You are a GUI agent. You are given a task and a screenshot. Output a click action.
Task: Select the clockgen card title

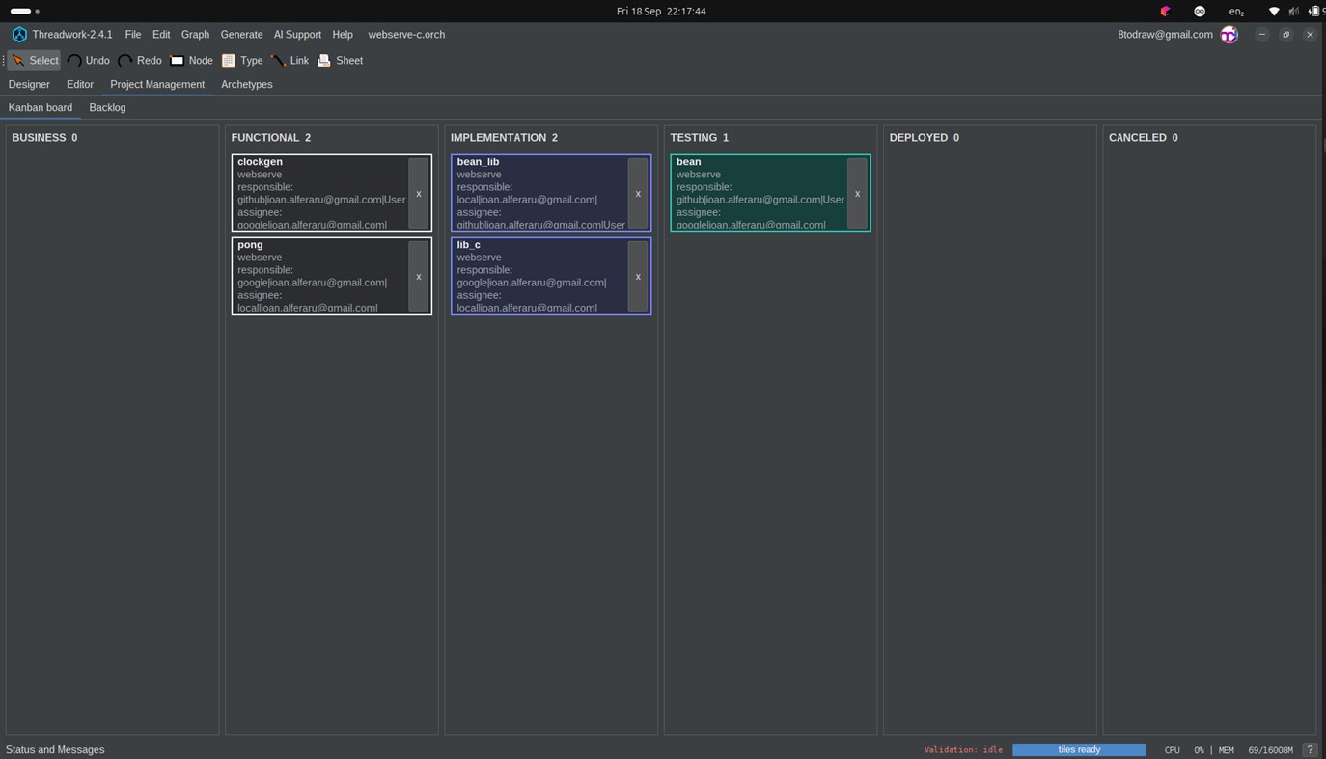(x=260, y=162)
